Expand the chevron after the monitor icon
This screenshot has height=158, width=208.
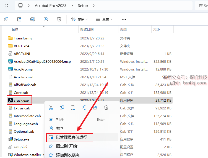click(x=29, y=6)
